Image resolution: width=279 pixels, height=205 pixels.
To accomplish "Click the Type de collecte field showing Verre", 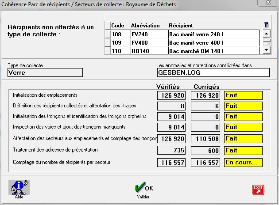I will (x=45, y=72).
